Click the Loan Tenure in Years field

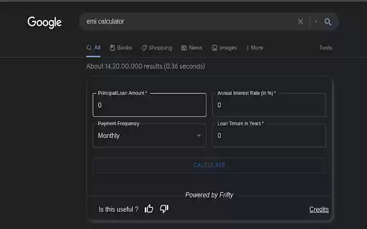pos(269,136)
